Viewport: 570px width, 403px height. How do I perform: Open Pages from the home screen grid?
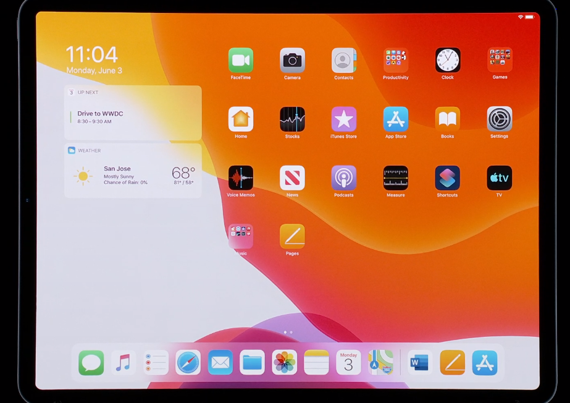click(292, 236)
